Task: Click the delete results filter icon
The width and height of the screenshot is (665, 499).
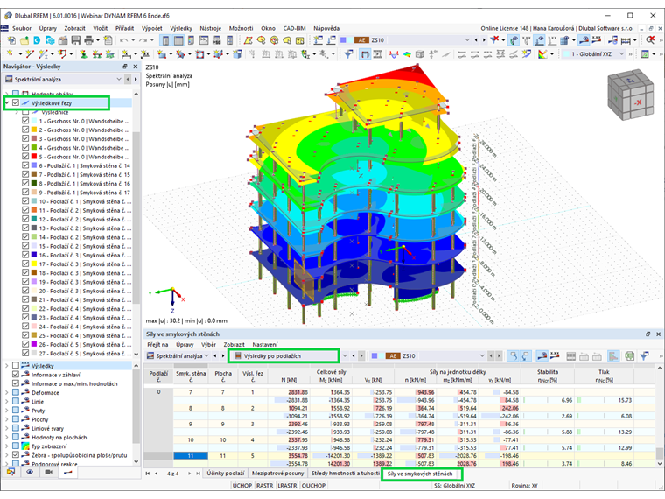Action: [494, 40]
